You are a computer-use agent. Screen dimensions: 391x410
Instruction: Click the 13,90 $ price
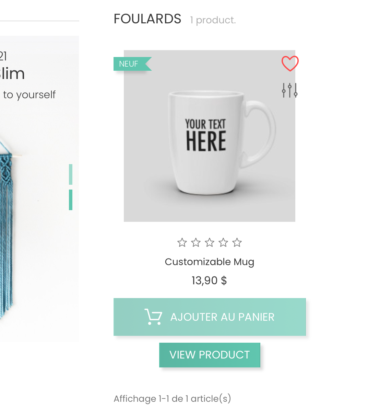click(x=209, y=281)
